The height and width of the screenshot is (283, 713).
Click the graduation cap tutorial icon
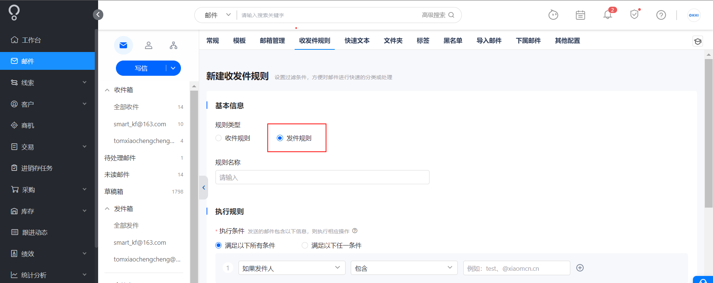[x=698, y=41]
